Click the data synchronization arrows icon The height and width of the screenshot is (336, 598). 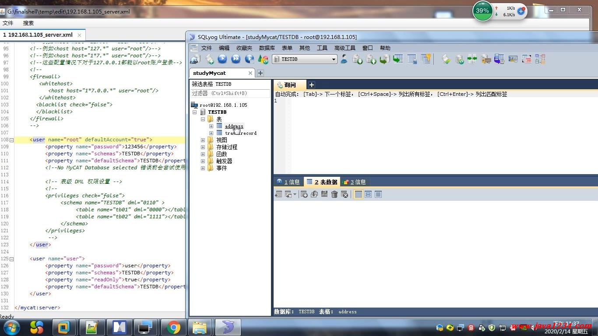(x=472, y=59)
